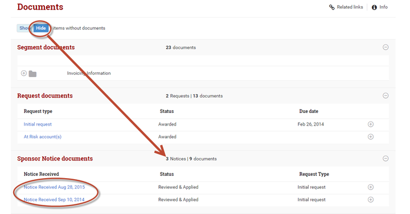Click the Info circle icon
The width and height of the screenshot is (410, 214).
point(374,7)
